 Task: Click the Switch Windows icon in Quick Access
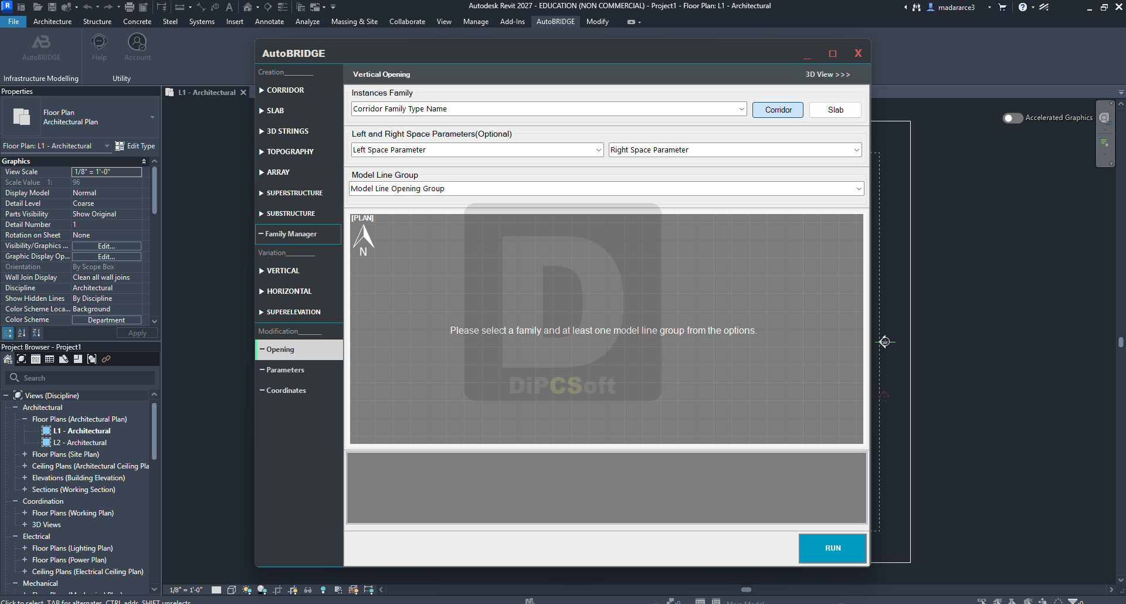pyautogui.click(x=316, y=7)
